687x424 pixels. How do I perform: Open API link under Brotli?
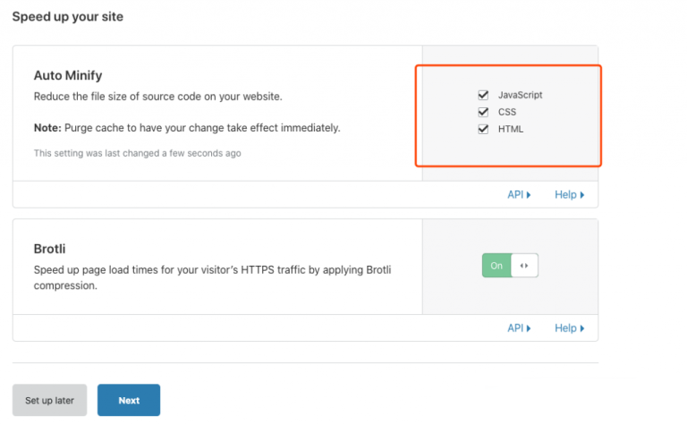click(x=519, y=328)
